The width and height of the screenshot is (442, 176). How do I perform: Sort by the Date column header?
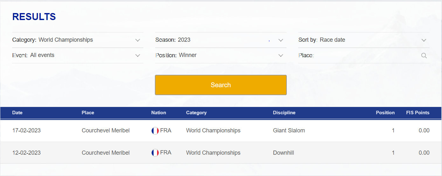17,113
